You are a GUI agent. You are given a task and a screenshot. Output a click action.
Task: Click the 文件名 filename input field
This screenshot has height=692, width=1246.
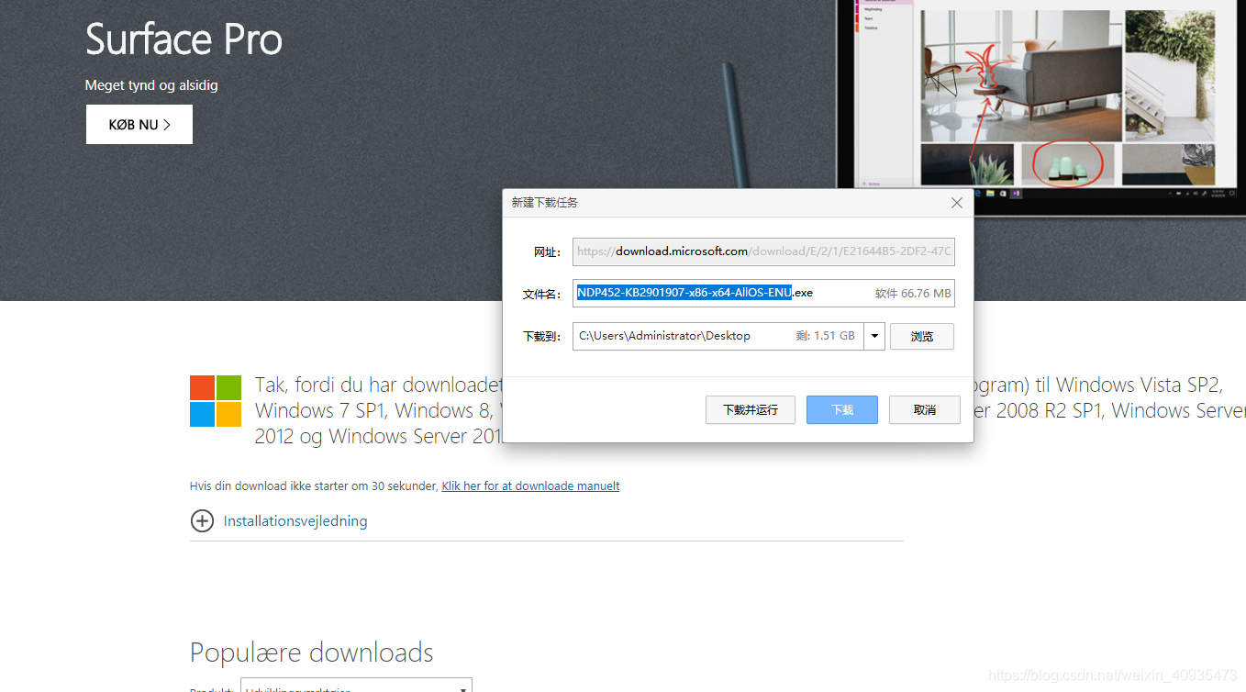(763, 294)
